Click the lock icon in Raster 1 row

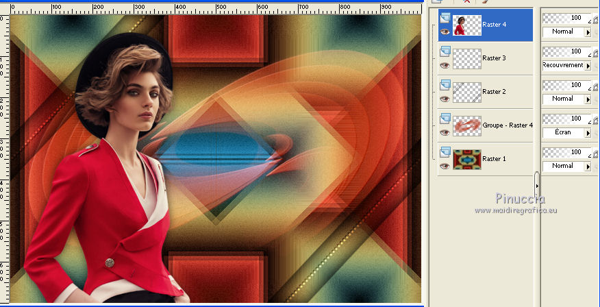(x=595, y=154)
